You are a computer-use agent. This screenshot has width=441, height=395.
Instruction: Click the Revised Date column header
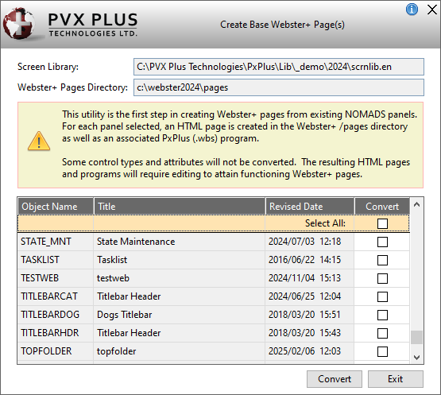coord(310,207)
